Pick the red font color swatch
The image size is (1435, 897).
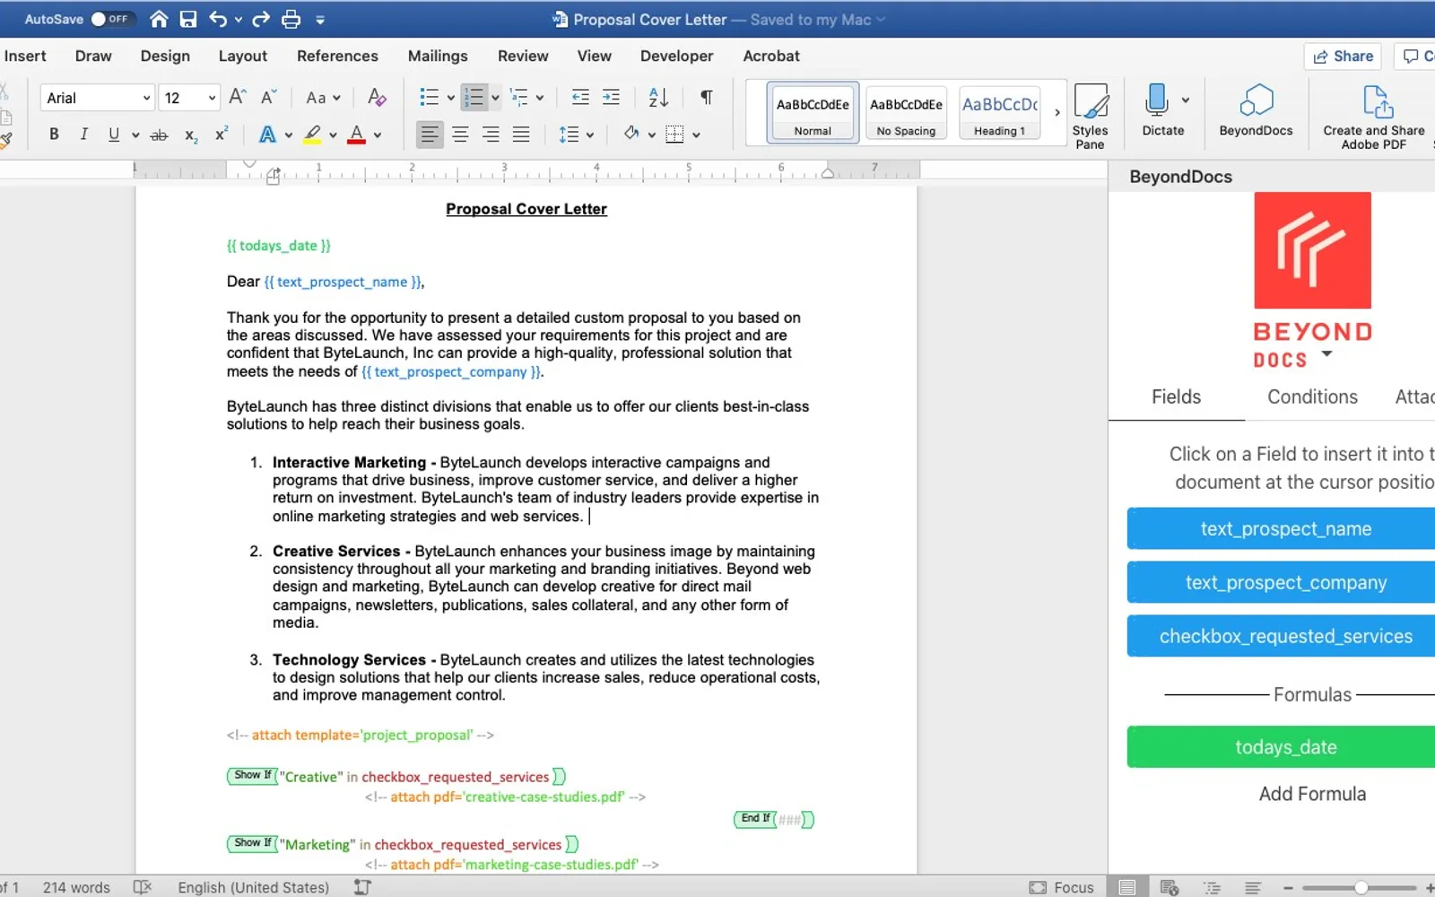357,135
